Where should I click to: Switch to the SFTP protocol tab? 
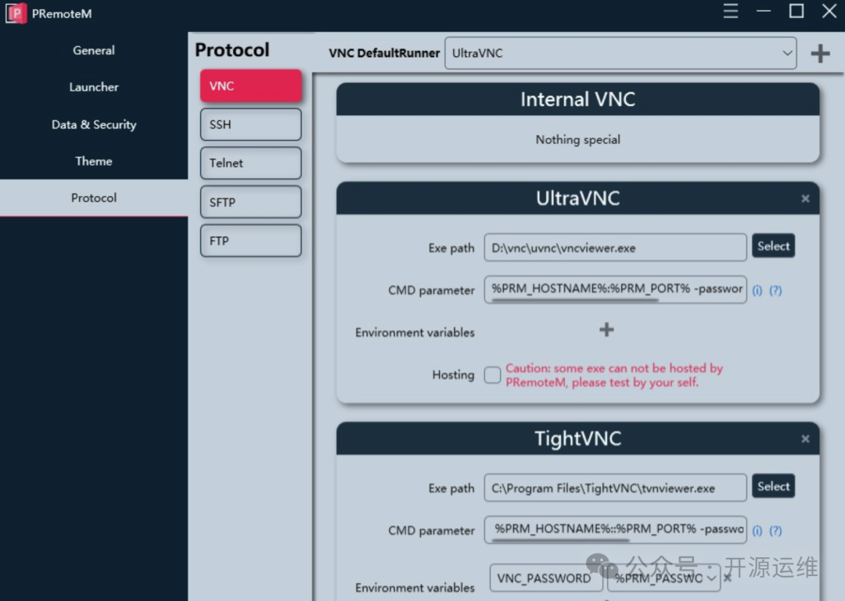tap(250, 202)
